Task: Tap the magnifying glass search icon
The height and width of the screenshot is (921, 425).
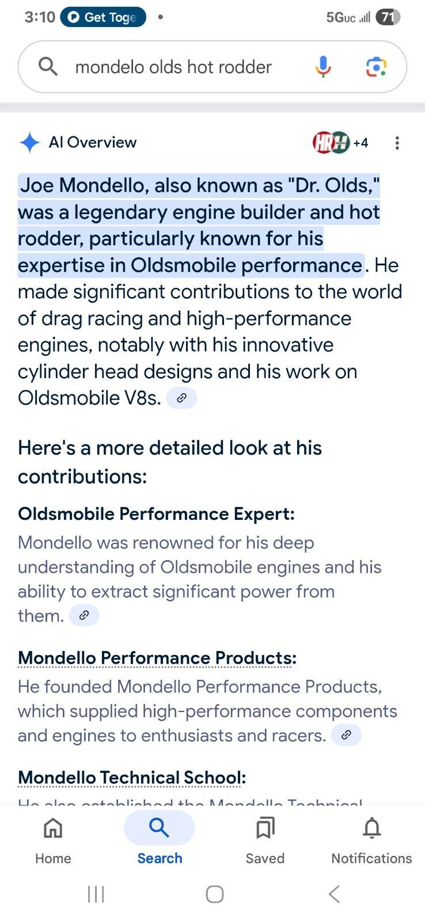Action: click(x=48, y=67)
